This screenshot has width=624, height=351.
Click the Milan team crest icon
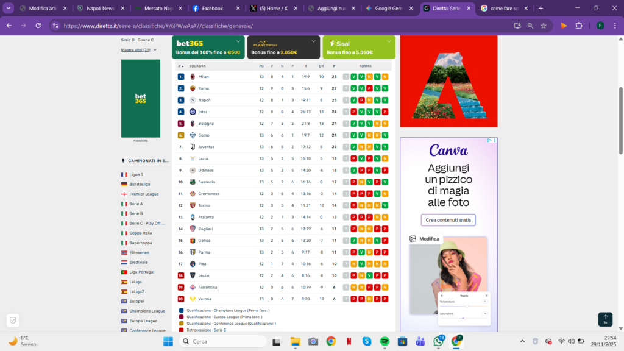coord(193,77)
